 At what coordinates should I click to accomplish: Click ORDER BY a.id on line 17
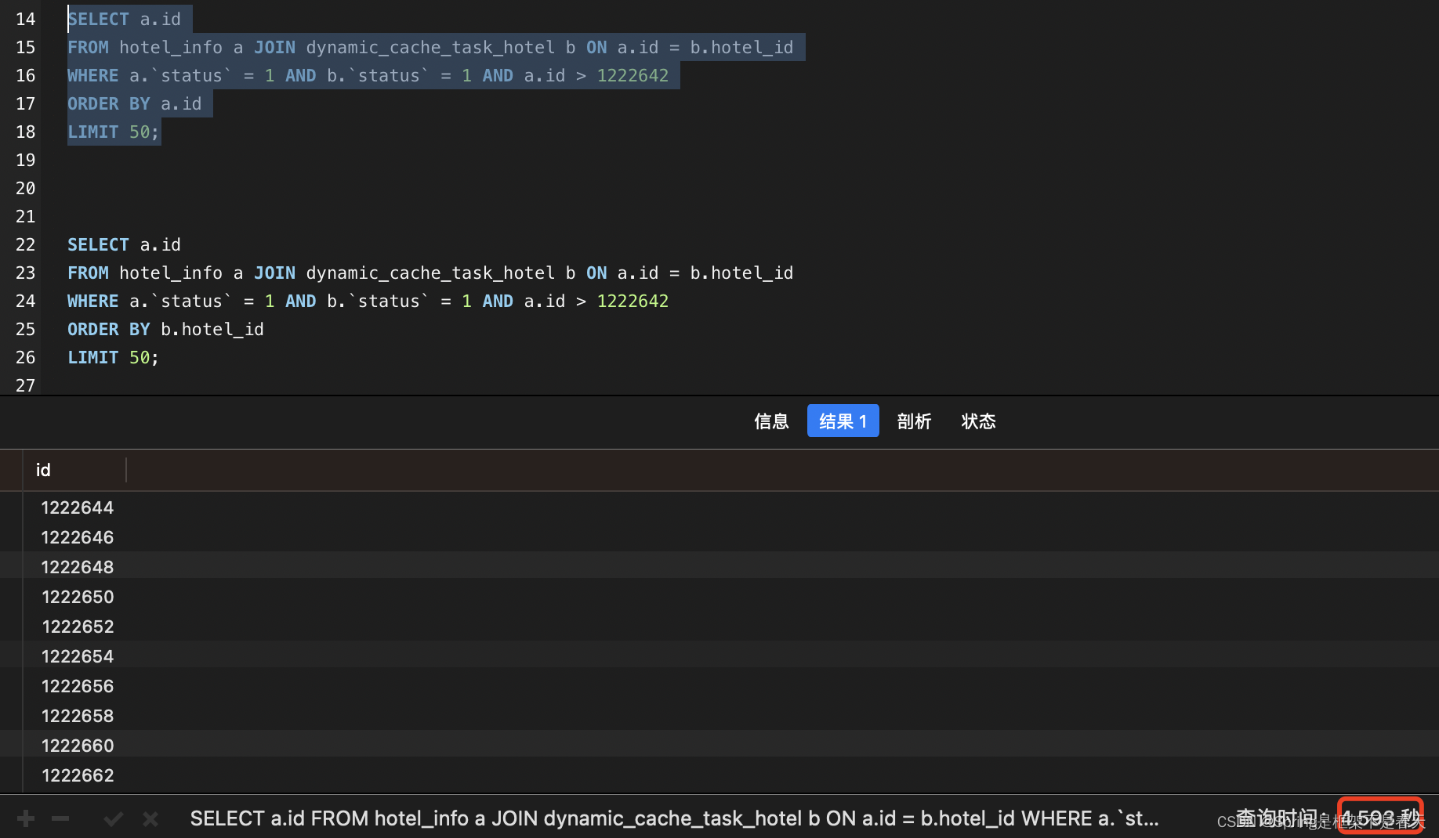[x=135, y=103]
